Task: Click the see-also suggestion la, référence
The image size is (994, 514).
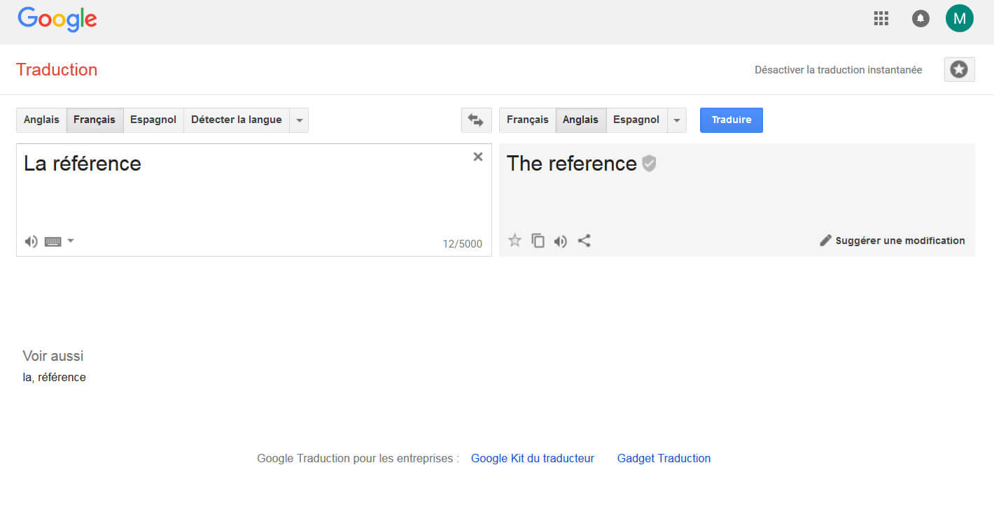Action: point(55,378)
